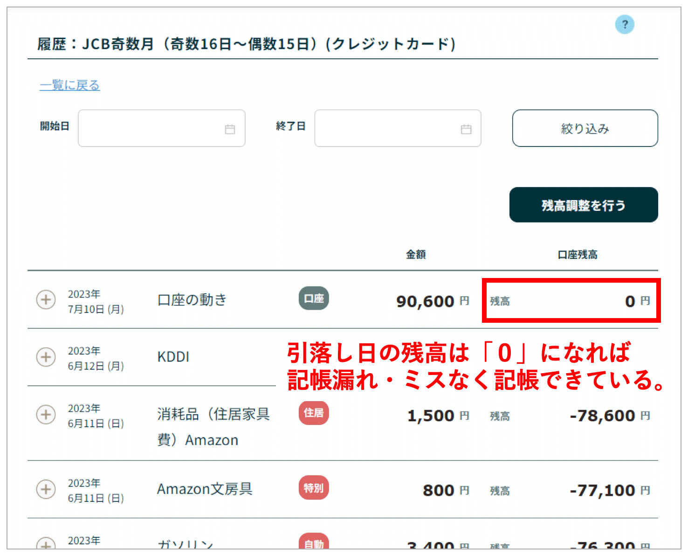Viewport: 688px width, 556px height.
Task: Open the calendar picker for 終了日
Action: pos(466,129)
